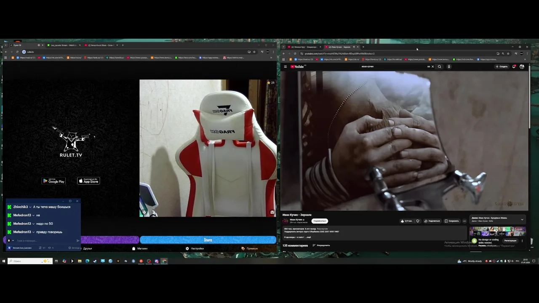Open Настройки on Rulet.tv
The width and height of the screenshot is (539, 303).
pyautogui.click(x=195, y=248)
